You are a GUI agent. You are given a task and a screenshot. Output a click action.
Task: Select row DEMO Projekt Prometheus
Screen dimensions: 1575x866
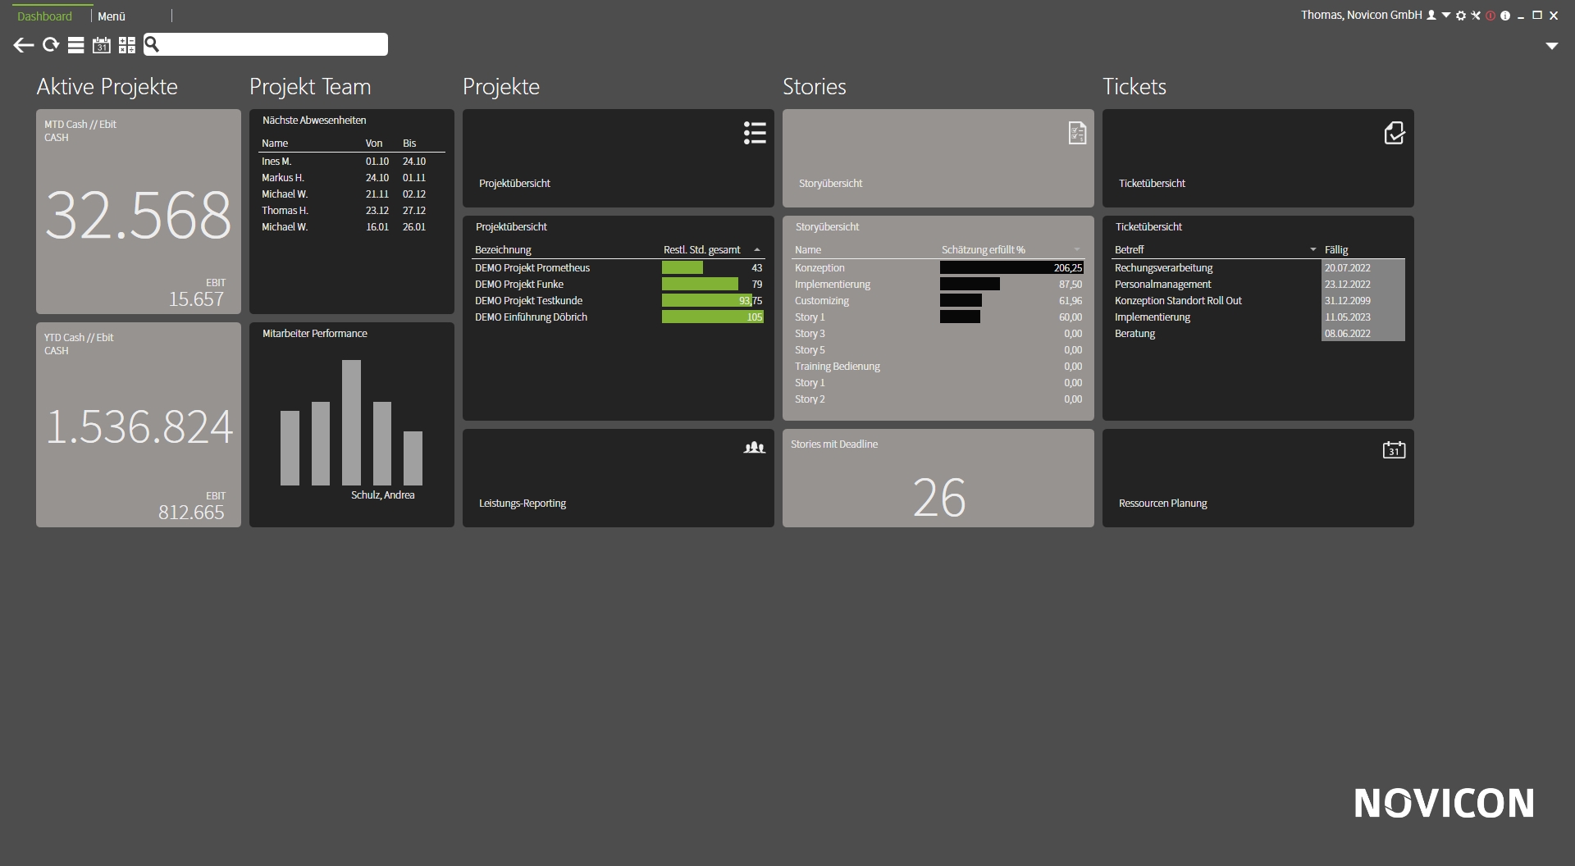coord(619,268)
